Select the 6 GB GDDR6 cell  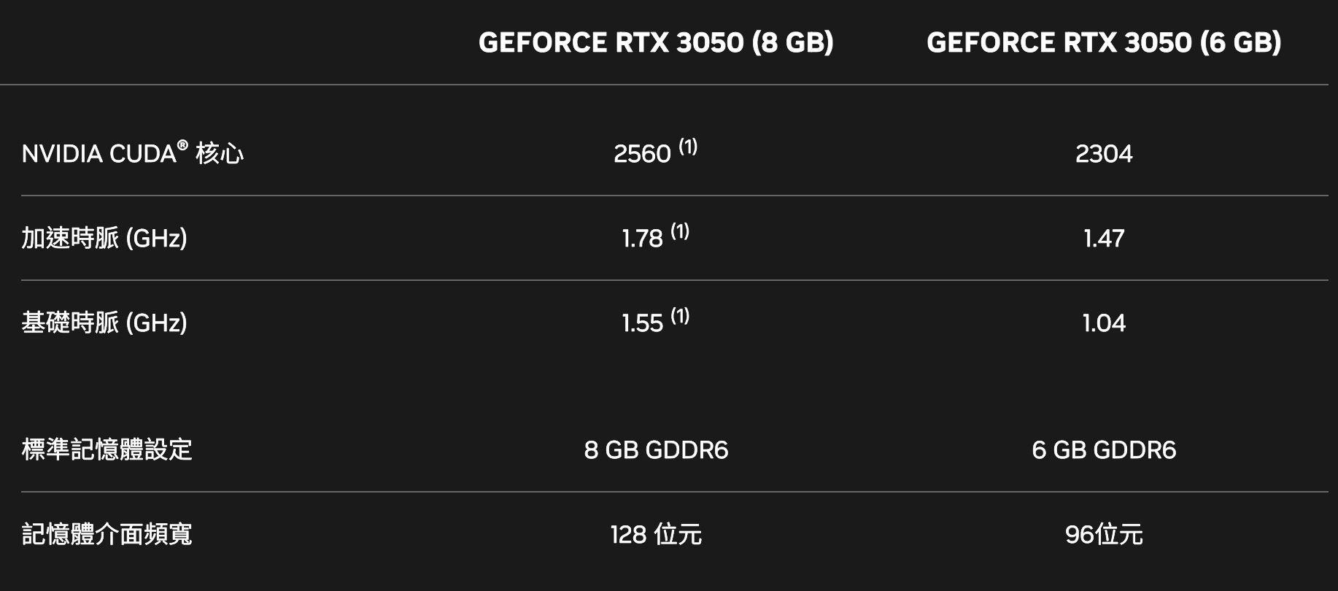click(x=1104, y=450)
